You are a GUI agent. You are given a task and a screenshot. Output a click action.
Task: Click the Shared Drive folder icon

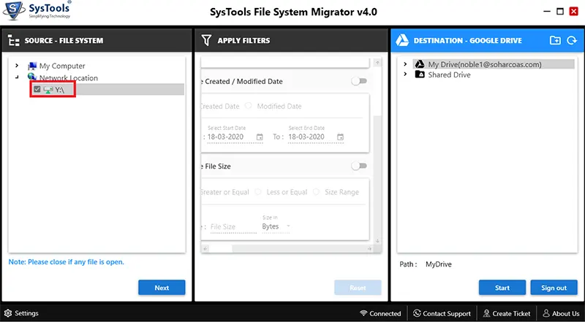click(x=420, y=74)
